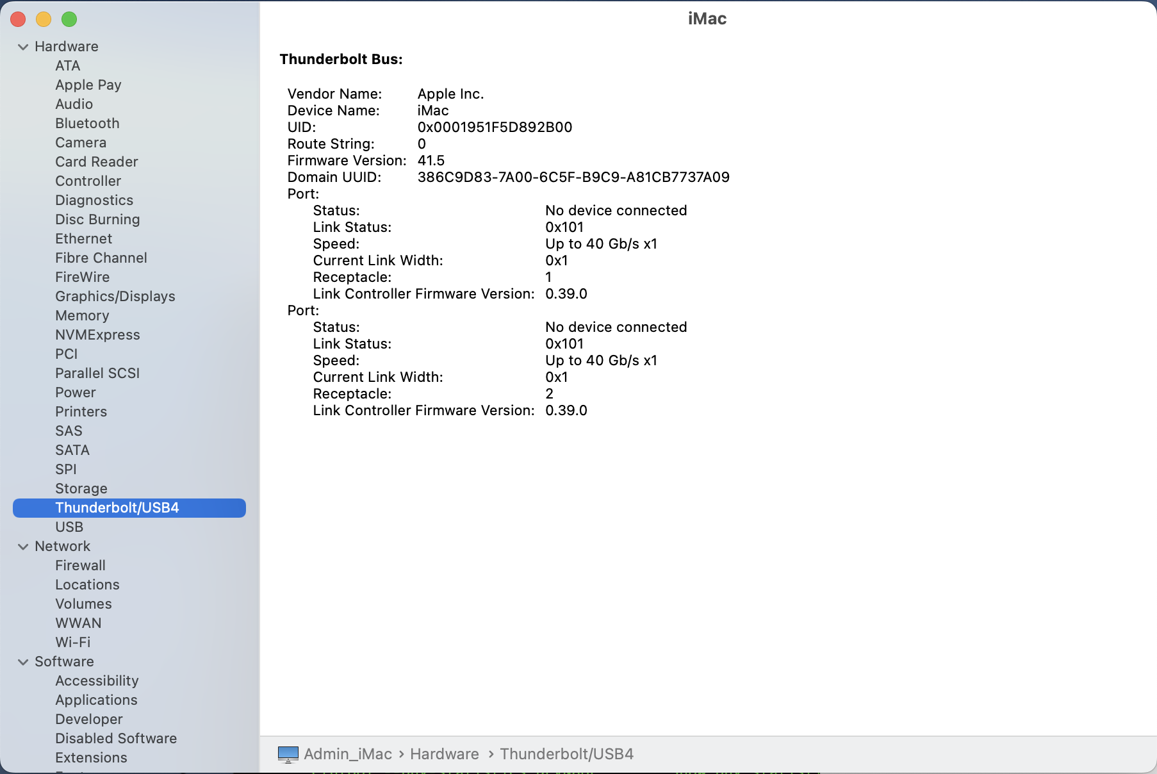Select Admin_iMac in the path bar
This screenshot has width=1157, height=774.
348,754
